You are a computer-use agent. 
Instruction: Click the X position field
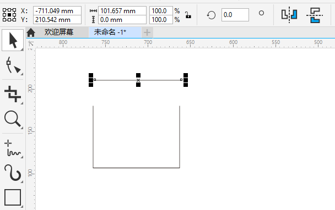coord(57,10)
